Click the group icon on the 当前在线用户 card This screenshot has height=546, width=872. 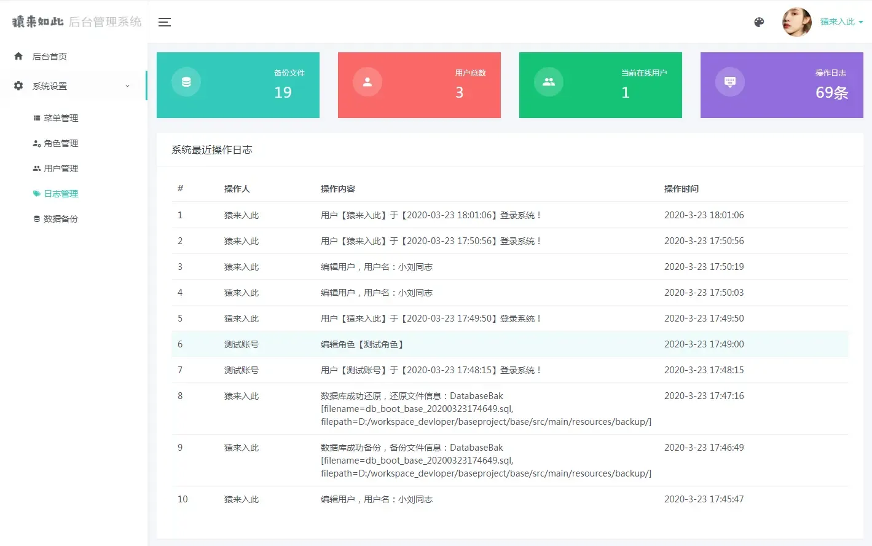point(548,81)
